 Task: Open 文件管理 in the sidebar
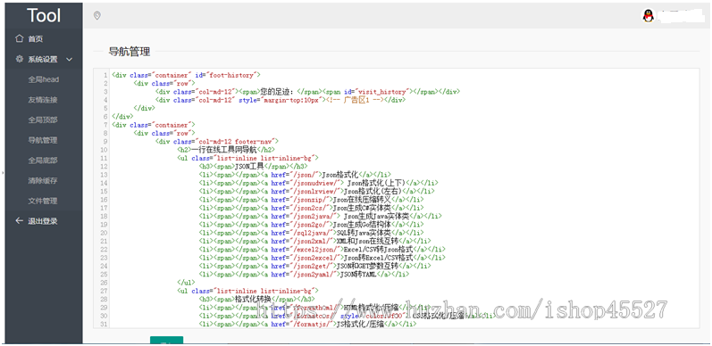click(x=43, y=201)
